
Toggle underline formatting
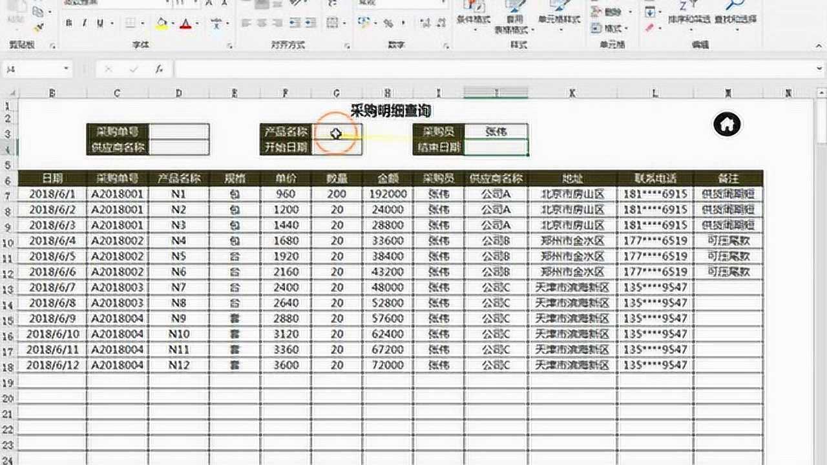click(100, 23)
